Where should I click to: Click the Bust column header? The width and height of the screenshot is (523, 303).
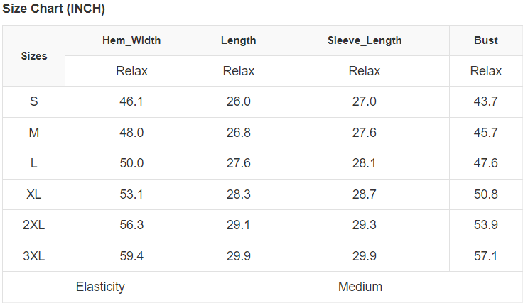[486, 40]
